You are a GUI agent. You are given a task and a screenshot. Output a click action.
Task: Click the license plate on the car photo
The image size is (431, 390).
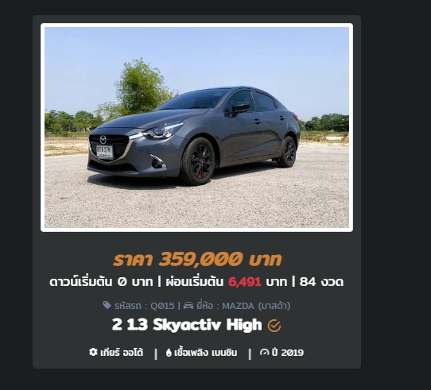105,152
